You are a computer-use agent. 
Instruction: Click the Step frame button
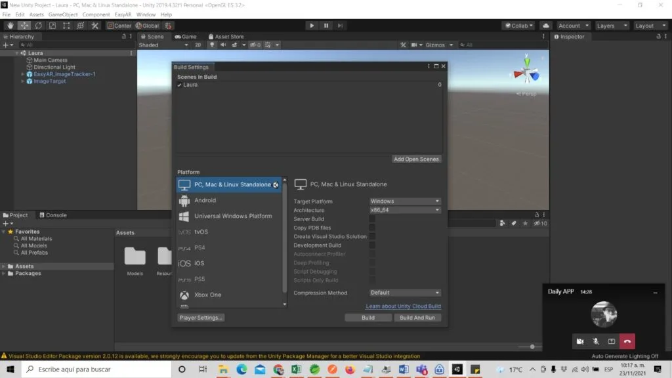click(x=340, y=26)
